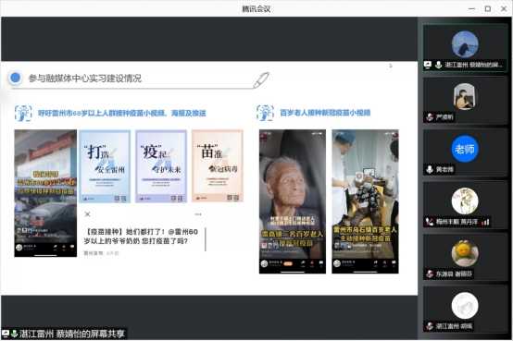Click the signal strength bars beside 黄丹洋

485,222
